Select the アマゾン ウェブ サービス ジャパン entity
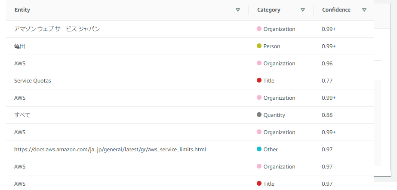This screenshot has height=190, width=397. (57, 29)
